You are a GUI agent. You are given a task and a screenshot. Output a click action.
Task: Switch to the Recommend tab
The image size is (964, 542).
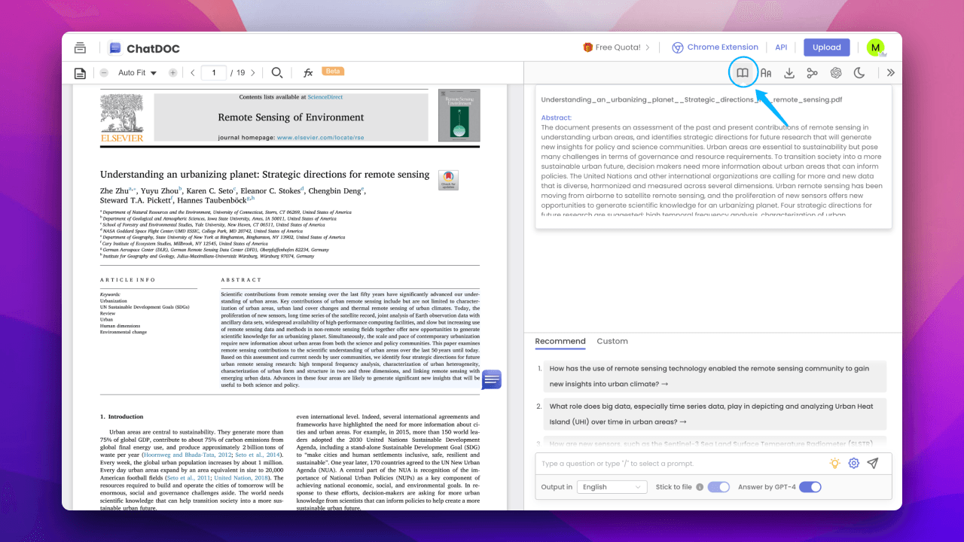click(560, 341)
